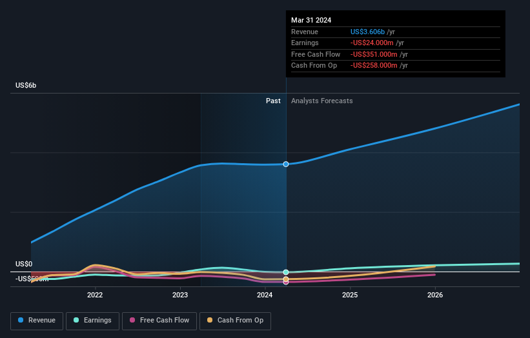Click the 2023 x-axis label

click(x=180, y=295)
